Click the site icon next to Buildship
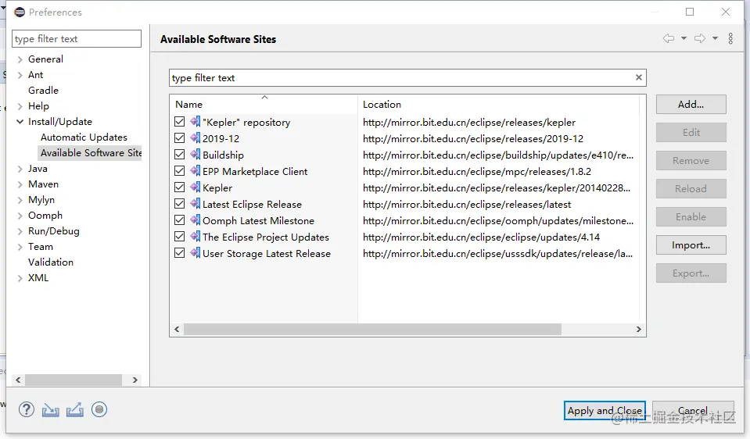Viewport: 750px width, 439px height. [x=196, y=155]
